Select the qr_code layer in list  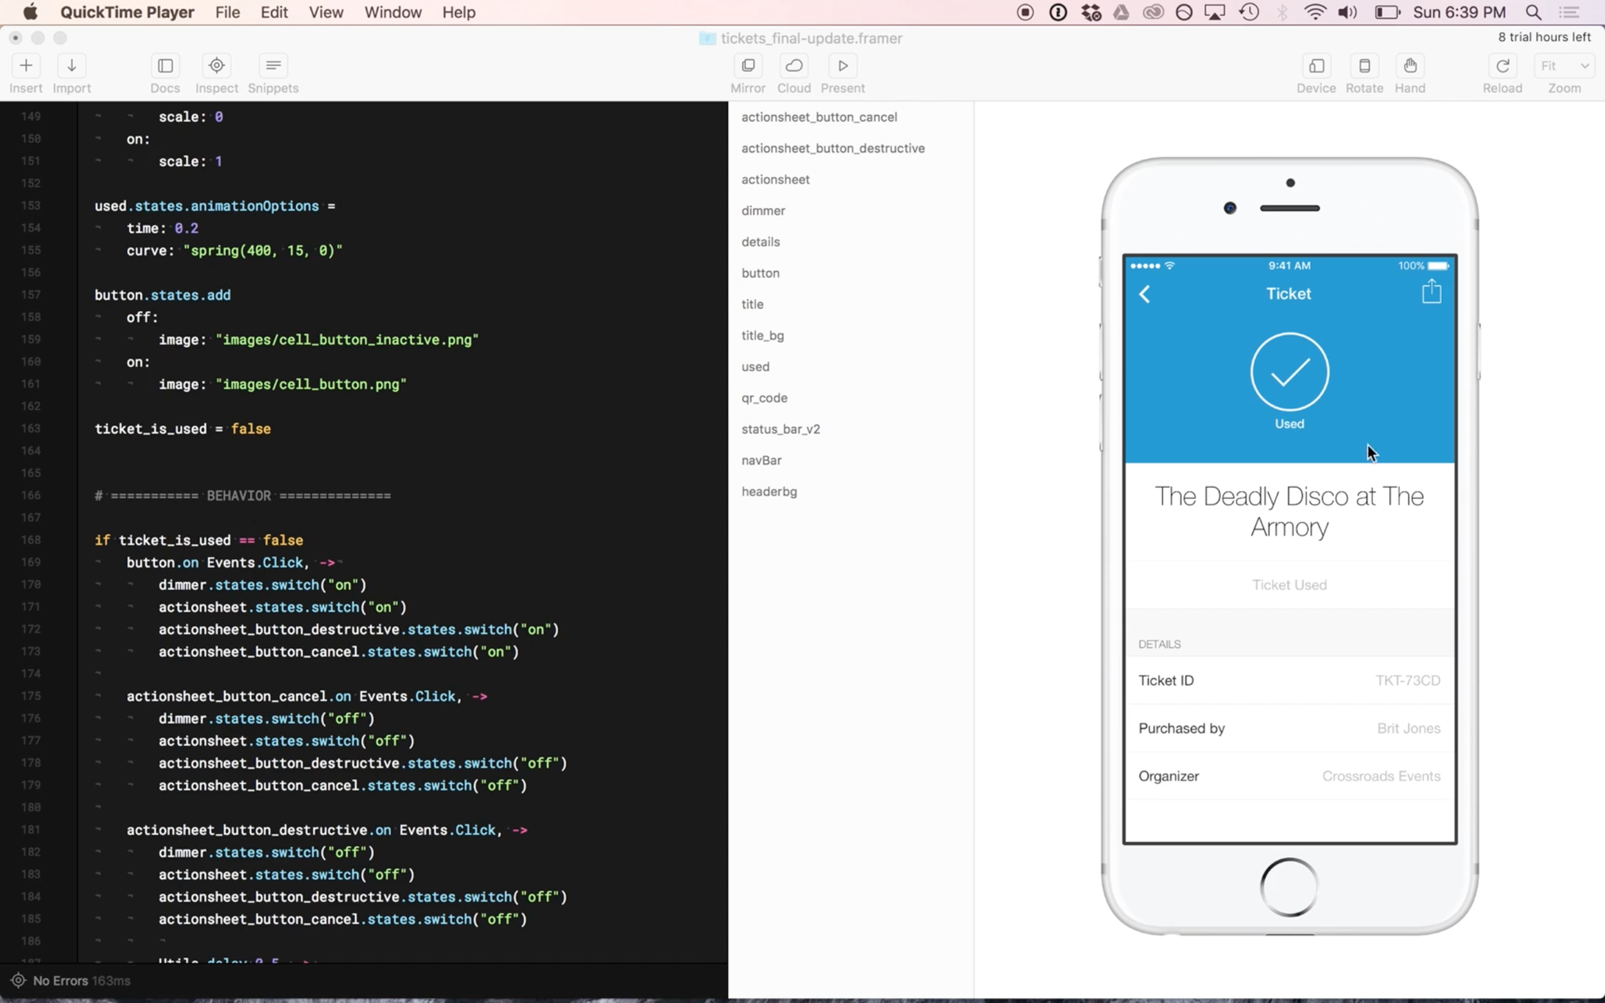pyautogui.click(x=765, y=398)
